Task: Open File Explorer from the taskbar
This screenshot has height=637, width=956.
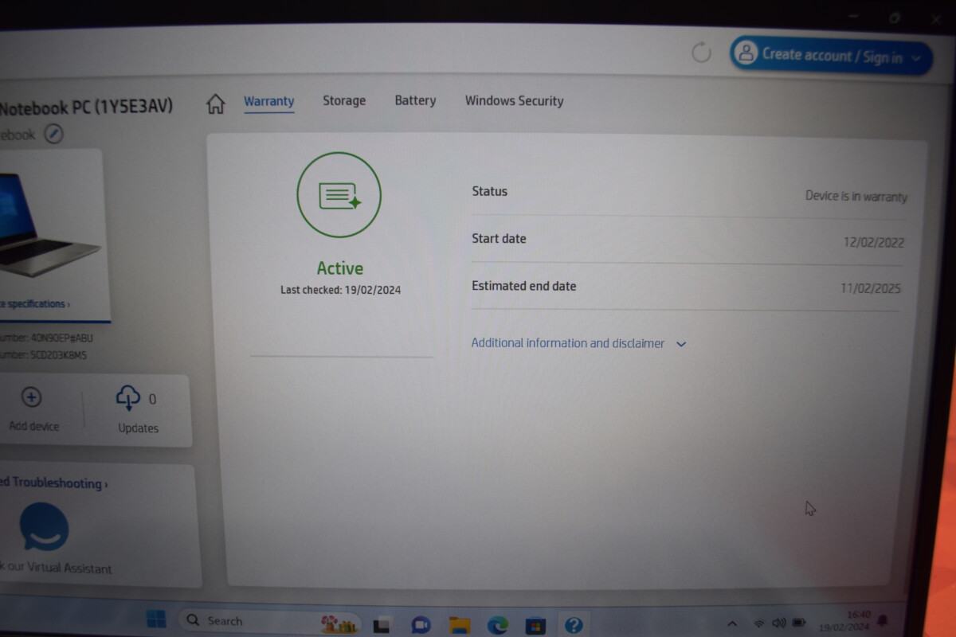Action: click(x=459, y=625)
